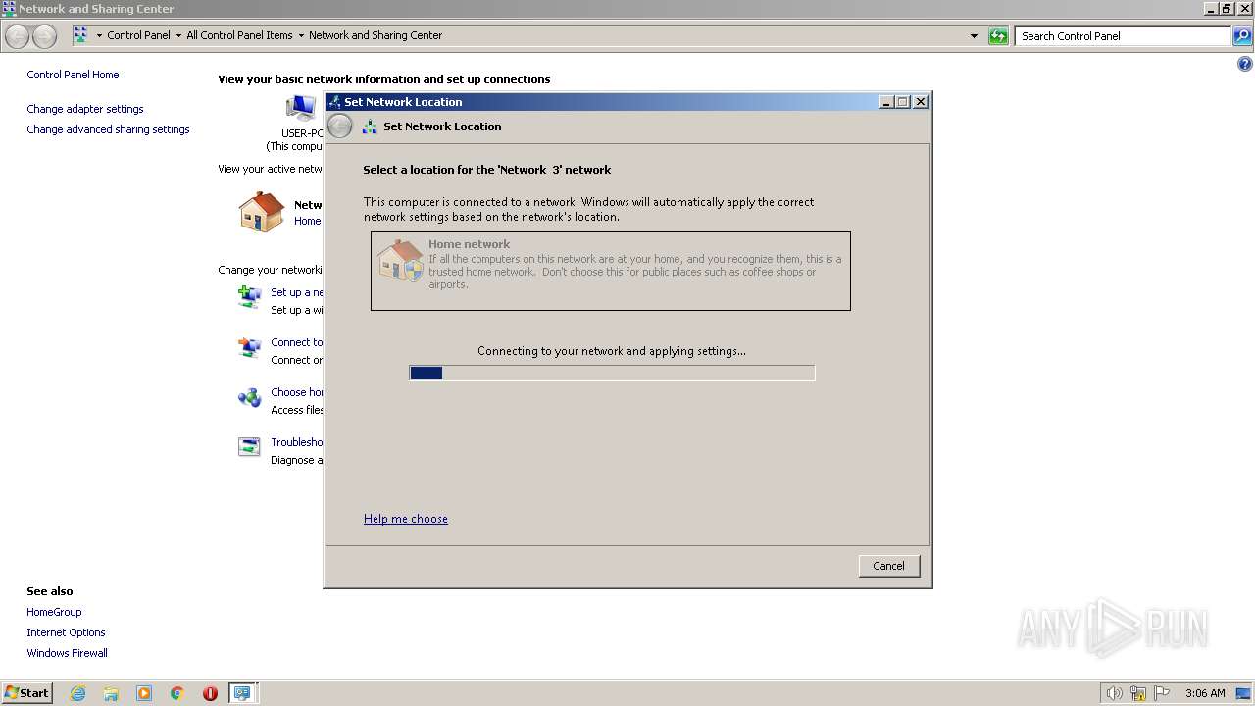Open Control Panel Home link
This screenshot has height=706, width=1255.
point(73,75)
